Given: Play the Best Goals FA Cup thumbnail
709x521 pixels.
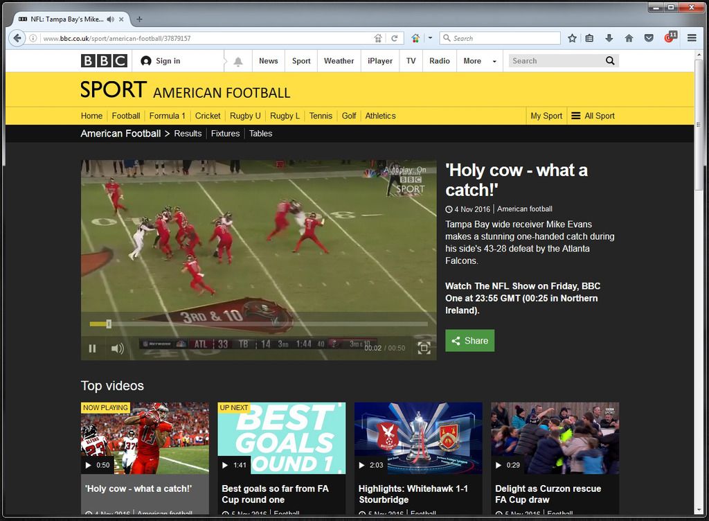Looking at the screenshot, I should point(281,438).
